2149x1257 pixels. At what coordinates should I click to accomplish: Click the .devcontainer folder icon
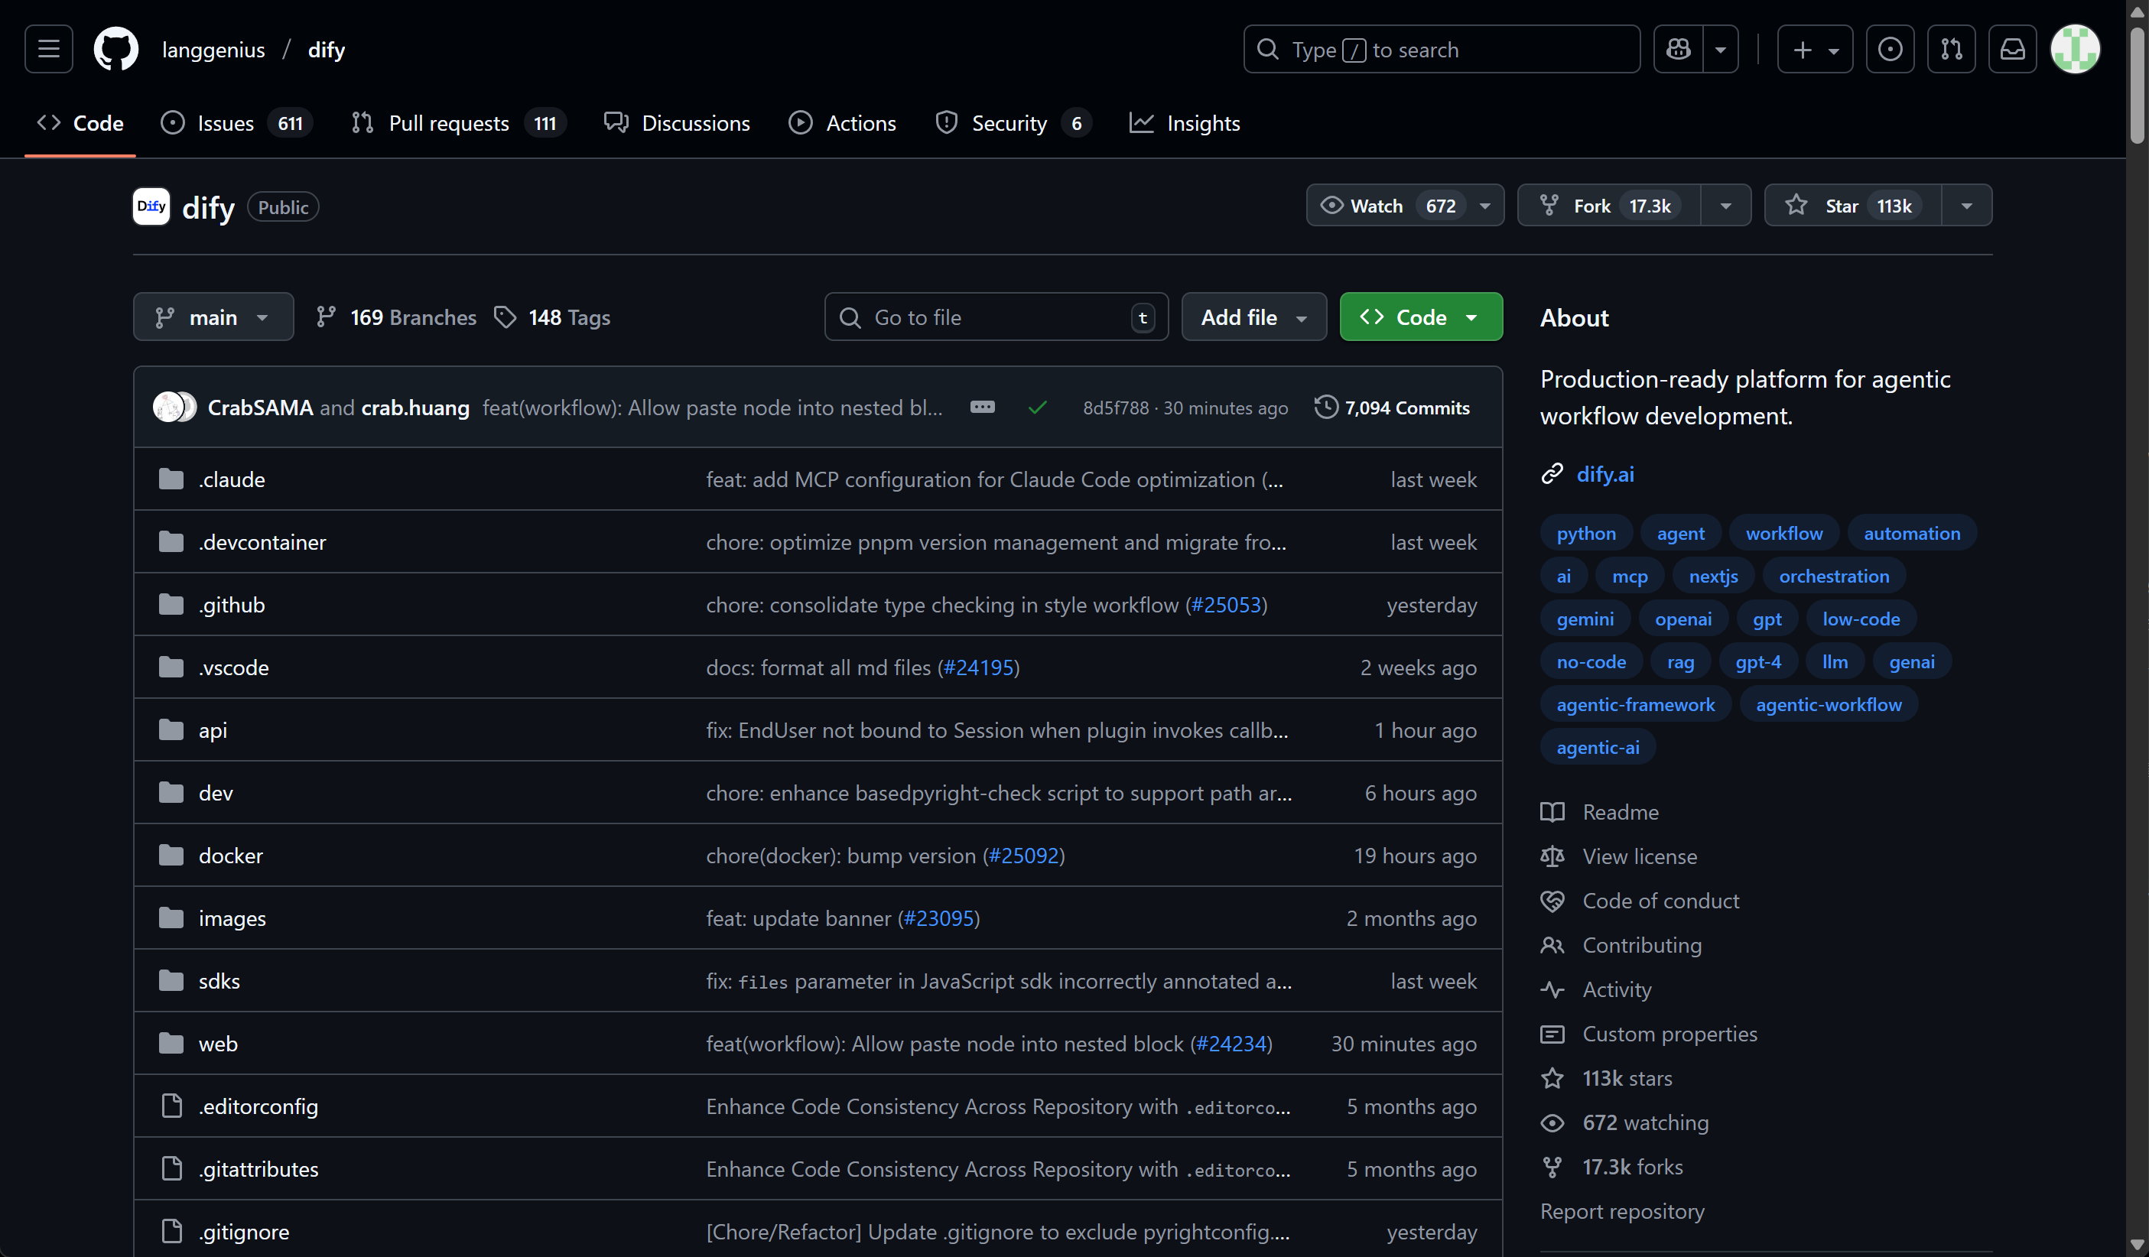coord(171,541)
